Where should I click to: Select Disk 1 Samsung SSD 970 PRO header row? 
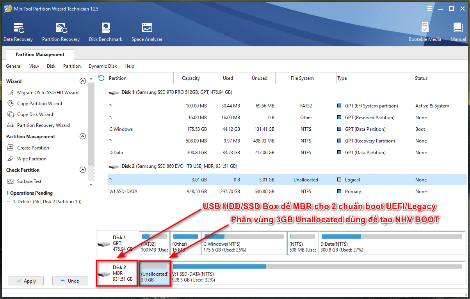click(x=287, y=93)
